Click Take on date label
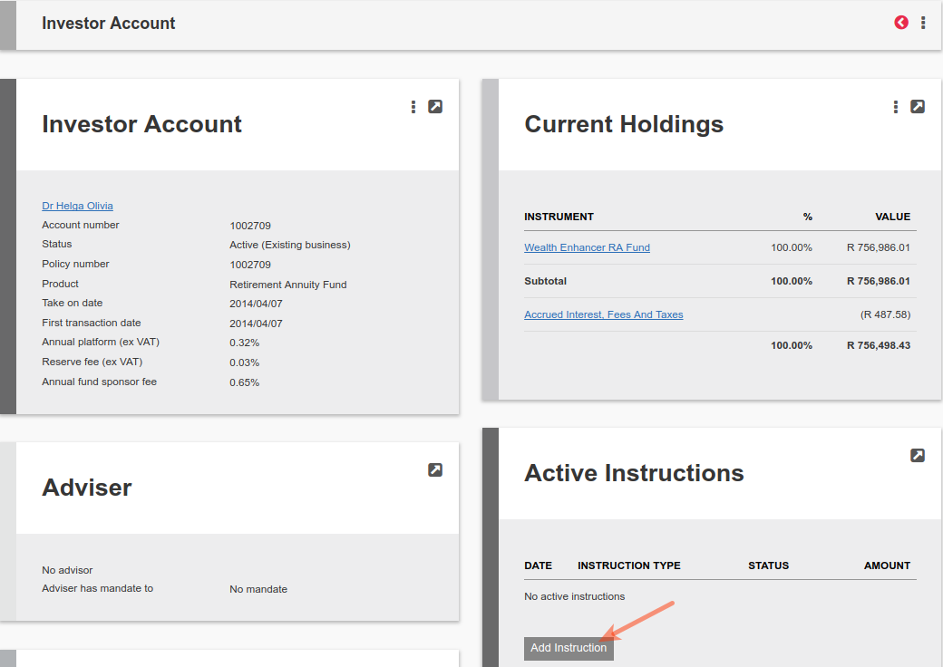The height and width of the screenshot is (667, 943). pos(73,304)
